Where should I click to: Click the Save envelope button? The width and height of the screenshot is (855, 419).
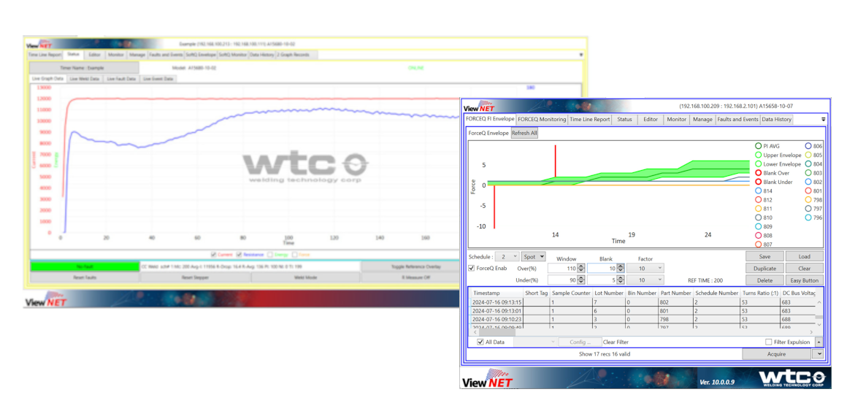[x=764, y=256]
